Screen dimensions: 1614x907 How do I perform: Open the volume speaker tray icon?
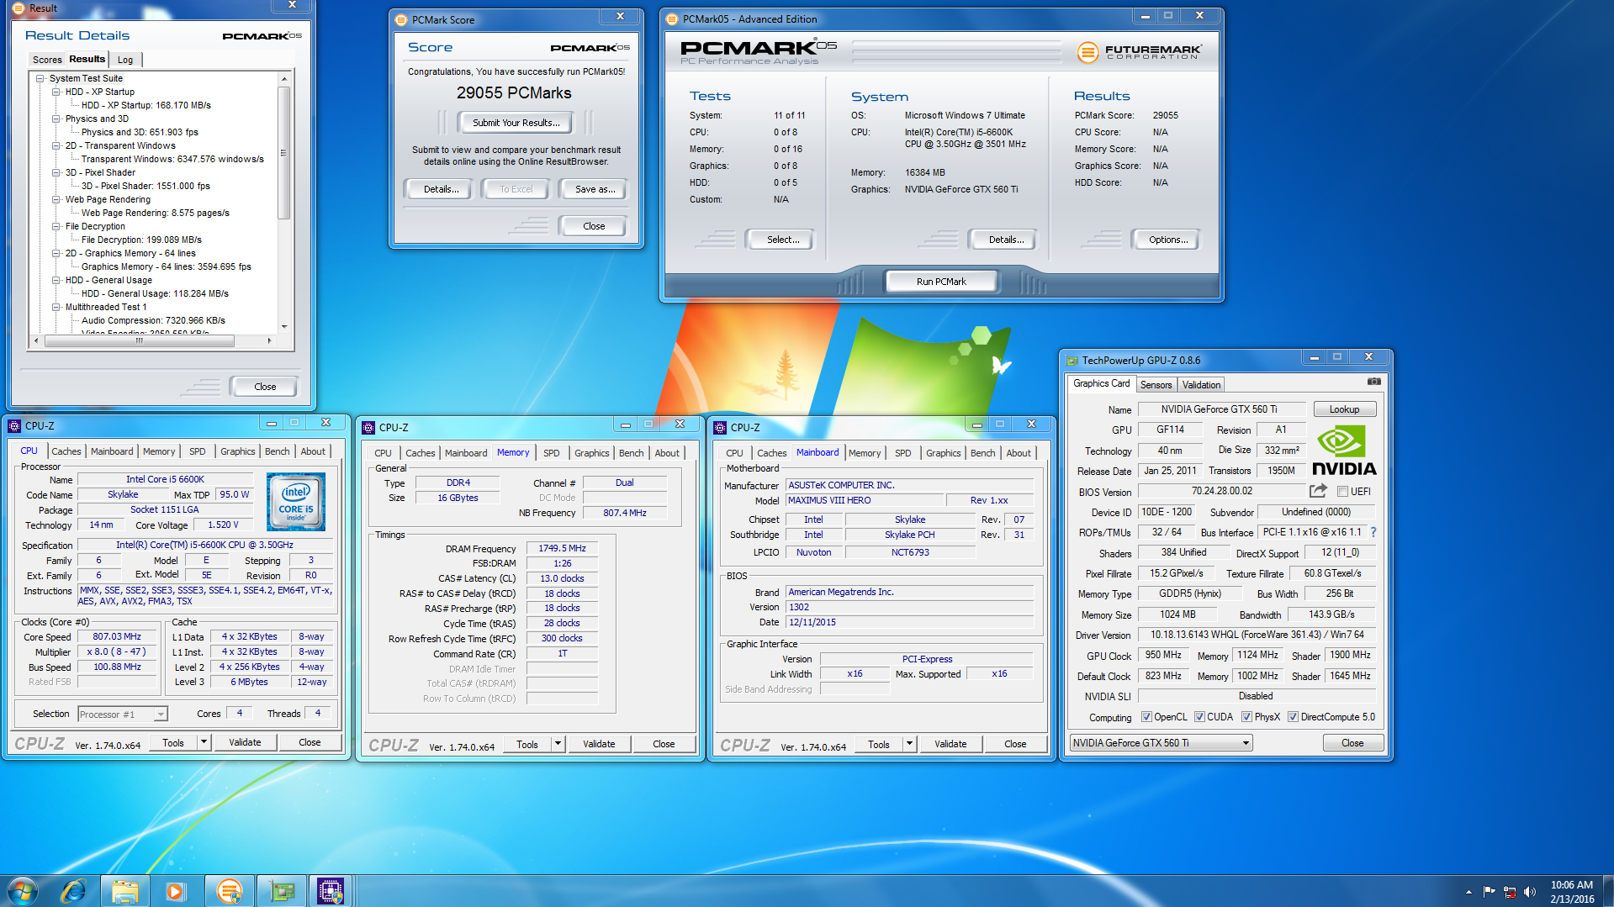point(1529,892)
